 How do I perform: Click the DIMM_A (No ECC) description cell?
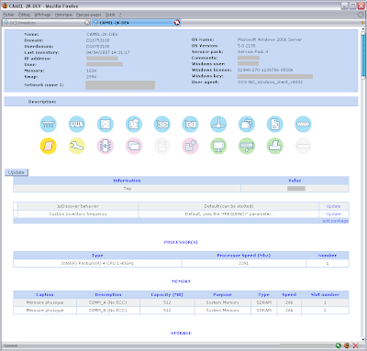108,302
